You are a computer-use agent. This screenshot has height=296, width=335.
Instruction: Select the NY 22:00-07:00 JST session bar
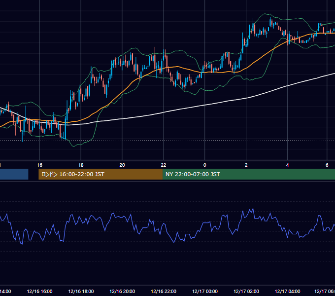(x=249, y=174)
